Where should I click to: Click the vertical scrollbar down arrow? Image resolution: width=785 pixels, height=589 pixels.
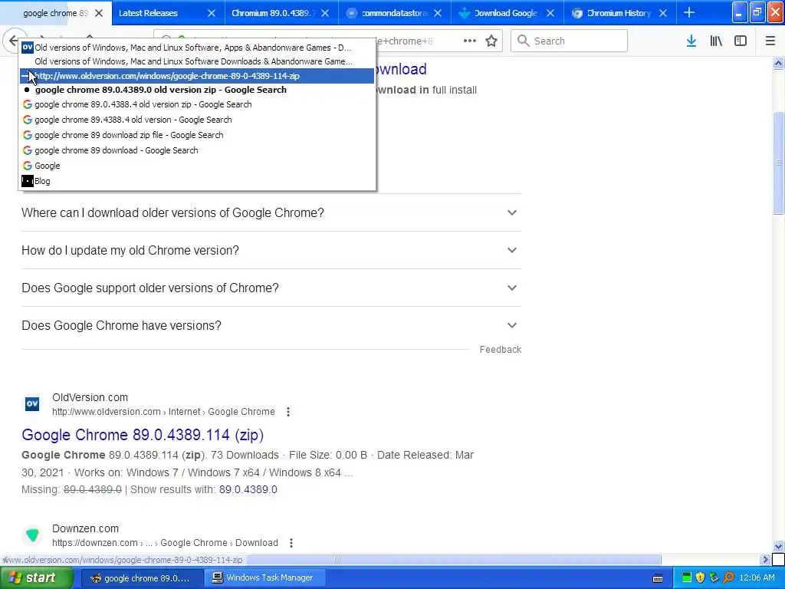tap(778, 546)
